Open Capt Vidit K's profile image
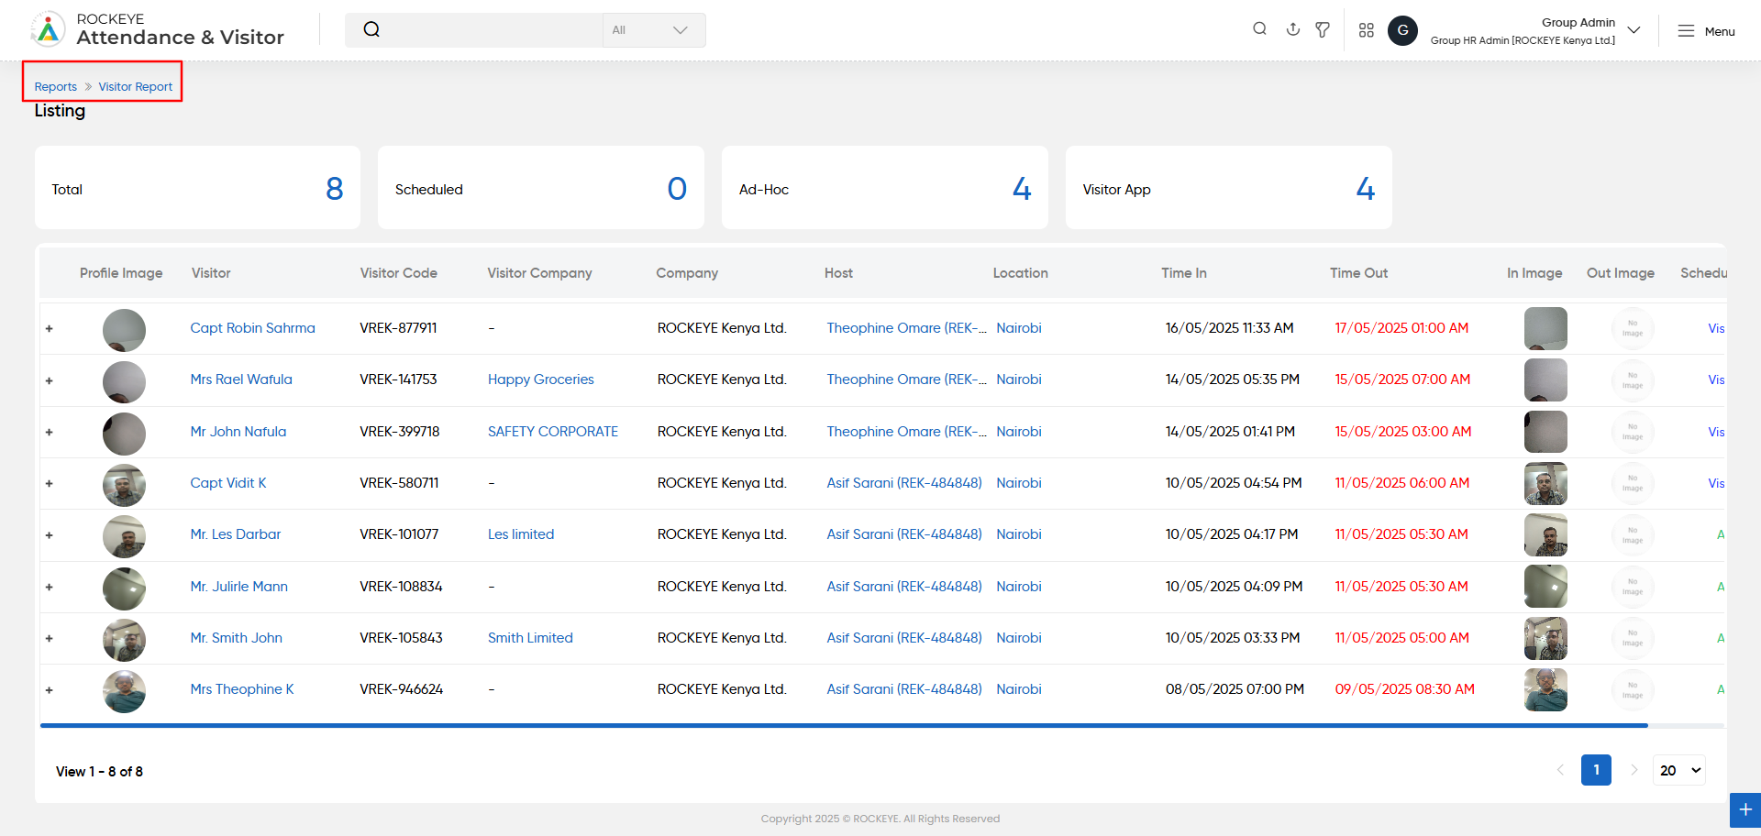1761x836 pixels. click(124, 485)
